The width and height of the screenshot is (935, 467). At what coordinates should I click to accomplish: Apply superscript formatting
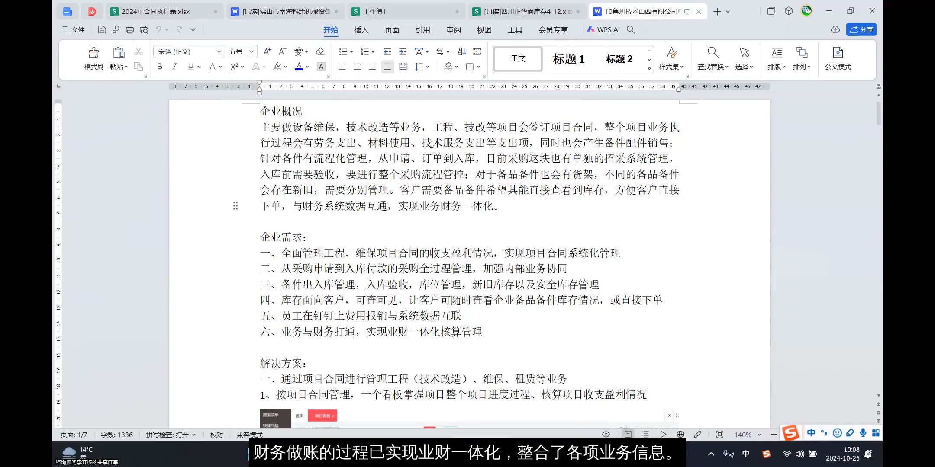[234, 66]
